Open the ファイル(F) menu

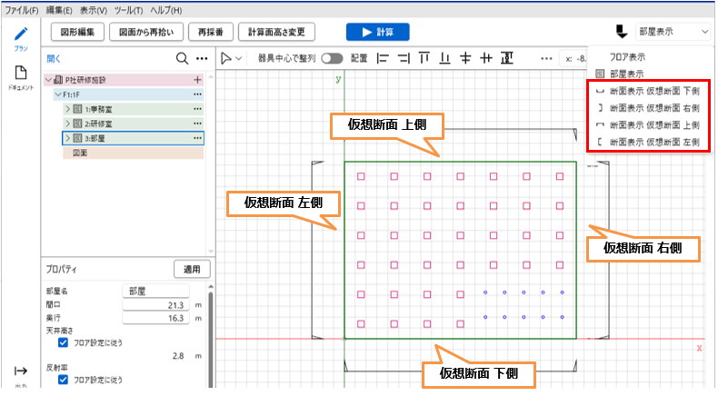[22, 9]
